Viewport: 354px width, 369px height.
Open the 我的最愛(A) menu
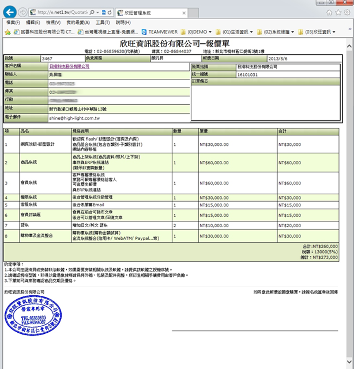point(78,22)
